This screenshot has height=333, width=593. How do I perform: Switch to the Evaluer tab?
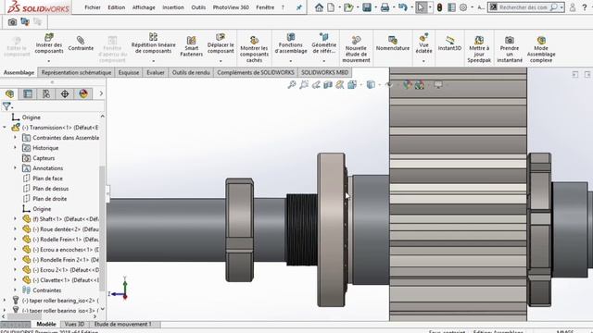click(156, 72)
